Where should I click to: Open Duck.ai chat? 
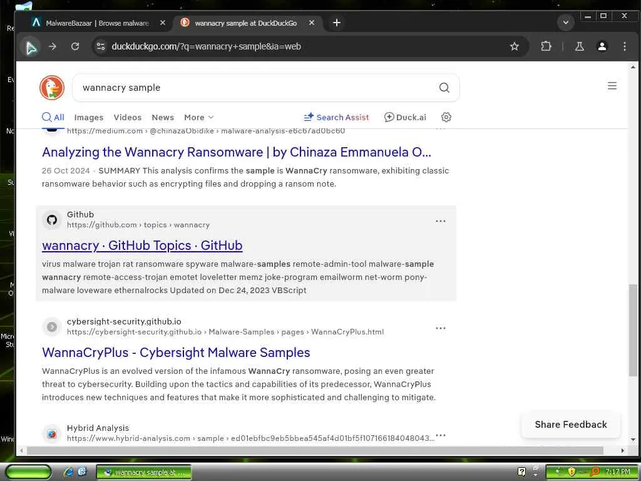pos(405,117)
